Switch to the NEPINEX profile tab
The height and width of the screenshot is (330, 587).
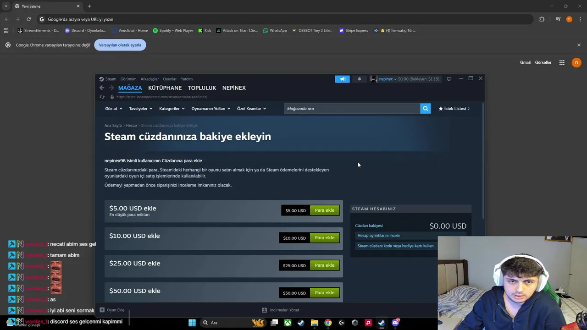pos(234,88)
